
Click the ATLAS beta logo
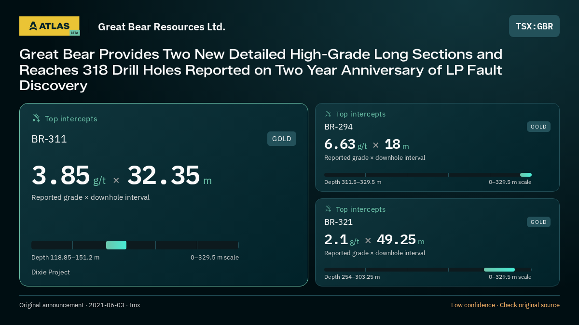(x=49, y=26)
